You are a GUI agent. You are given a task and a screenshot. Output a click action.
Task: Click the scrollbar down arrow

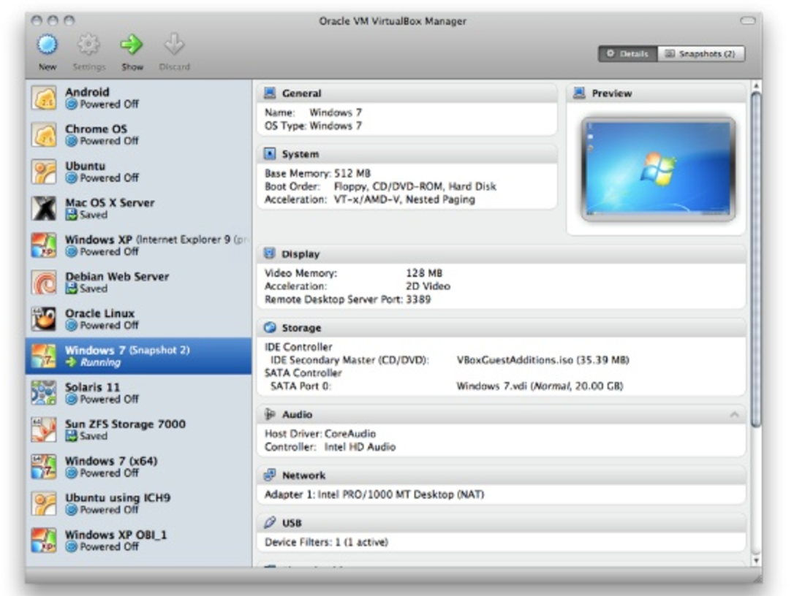(756, 561)
